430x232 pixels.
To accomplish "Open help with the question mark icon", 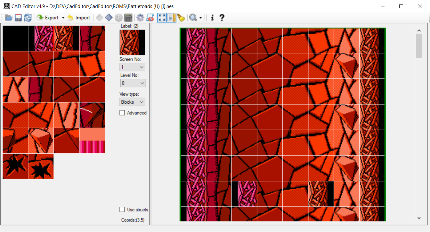I will click(222, 18).
